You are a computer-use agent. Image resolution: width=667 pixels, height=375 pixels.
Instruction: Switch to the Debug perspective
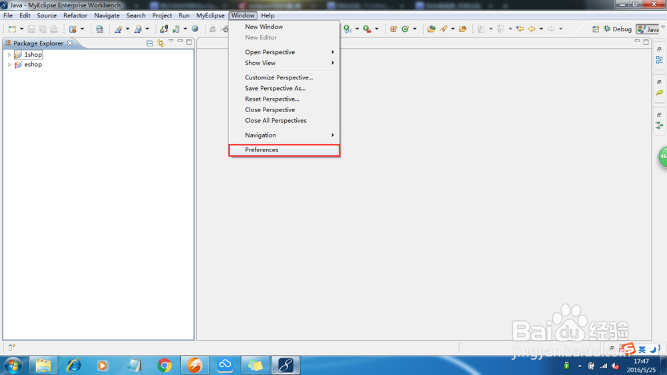click(617, 29)
